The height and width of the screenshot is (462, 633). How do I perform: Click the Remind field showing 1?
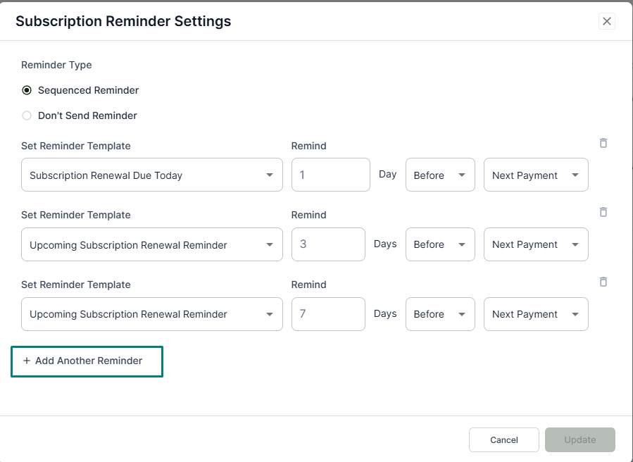[x=330, y=175]
